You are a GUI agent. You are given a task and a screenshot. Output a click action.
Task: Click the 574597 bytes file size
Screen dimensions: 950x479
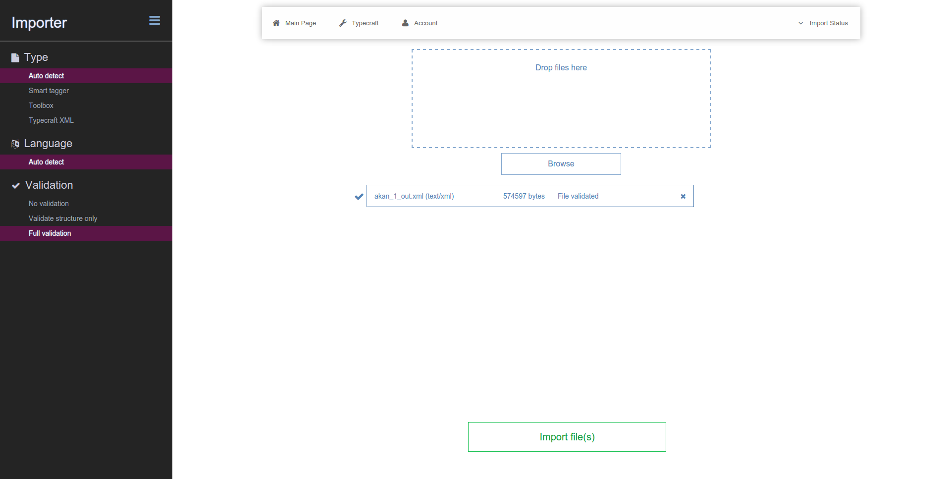click(524, 196)
